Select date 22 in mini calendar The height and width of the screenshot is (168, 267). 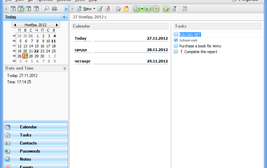pyautogui.click(x=36, y=51)
